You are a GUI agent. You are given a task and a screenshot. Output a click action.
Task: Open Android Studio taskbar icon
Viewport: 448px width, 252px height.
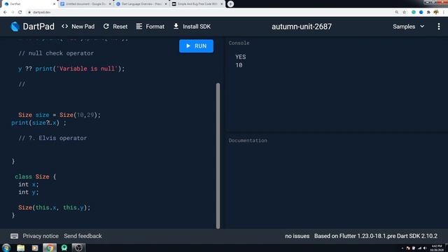click(x=64, y=248)
